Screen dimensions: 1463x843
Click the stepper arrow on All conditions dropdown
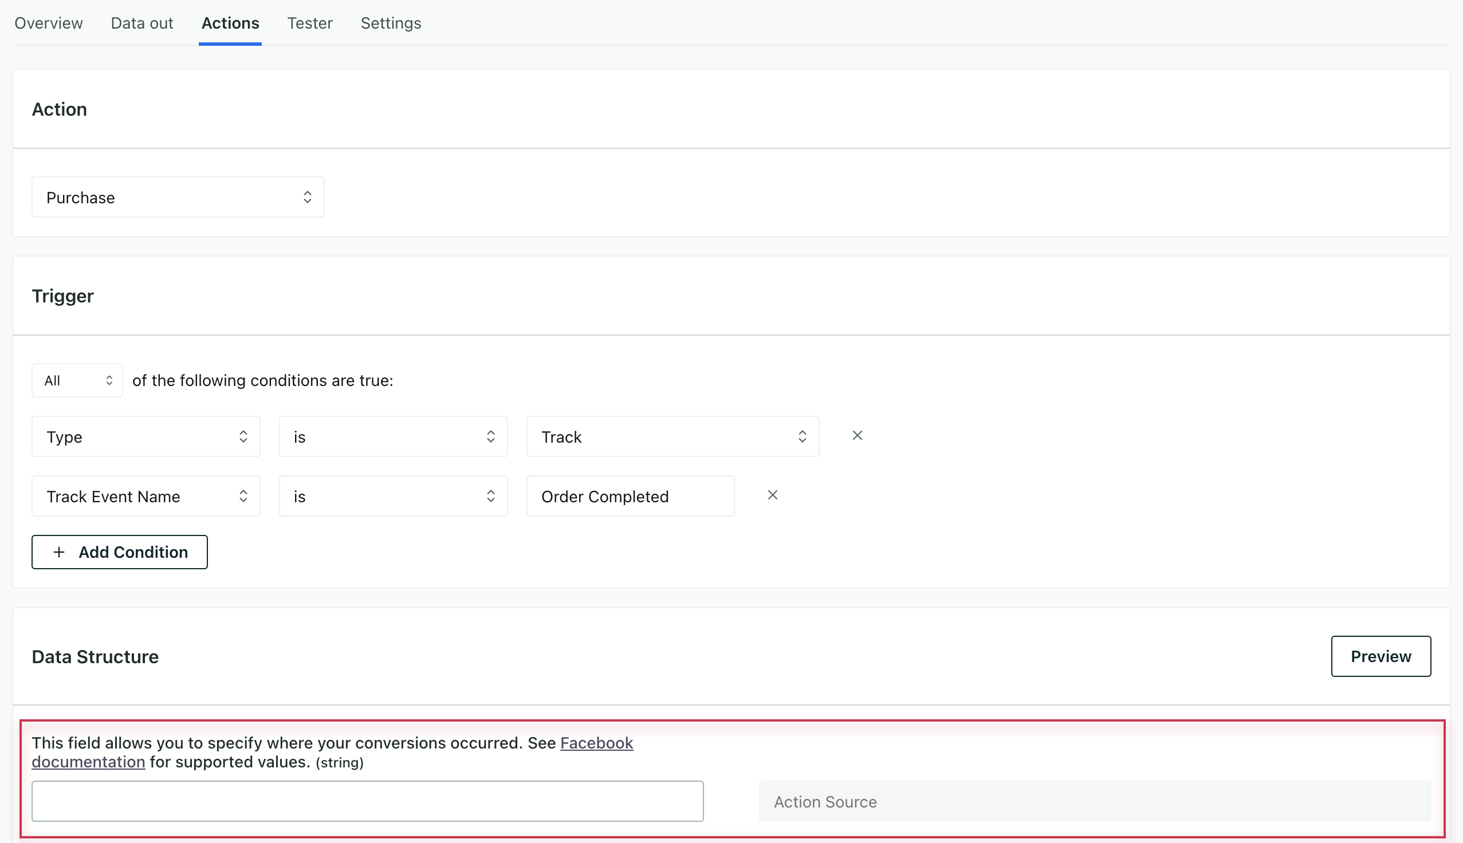point(108,380)
